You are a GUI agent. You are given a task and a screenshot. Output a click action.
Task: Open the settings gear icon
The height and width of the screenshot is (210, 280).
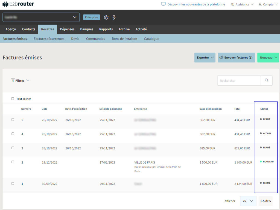106,17
